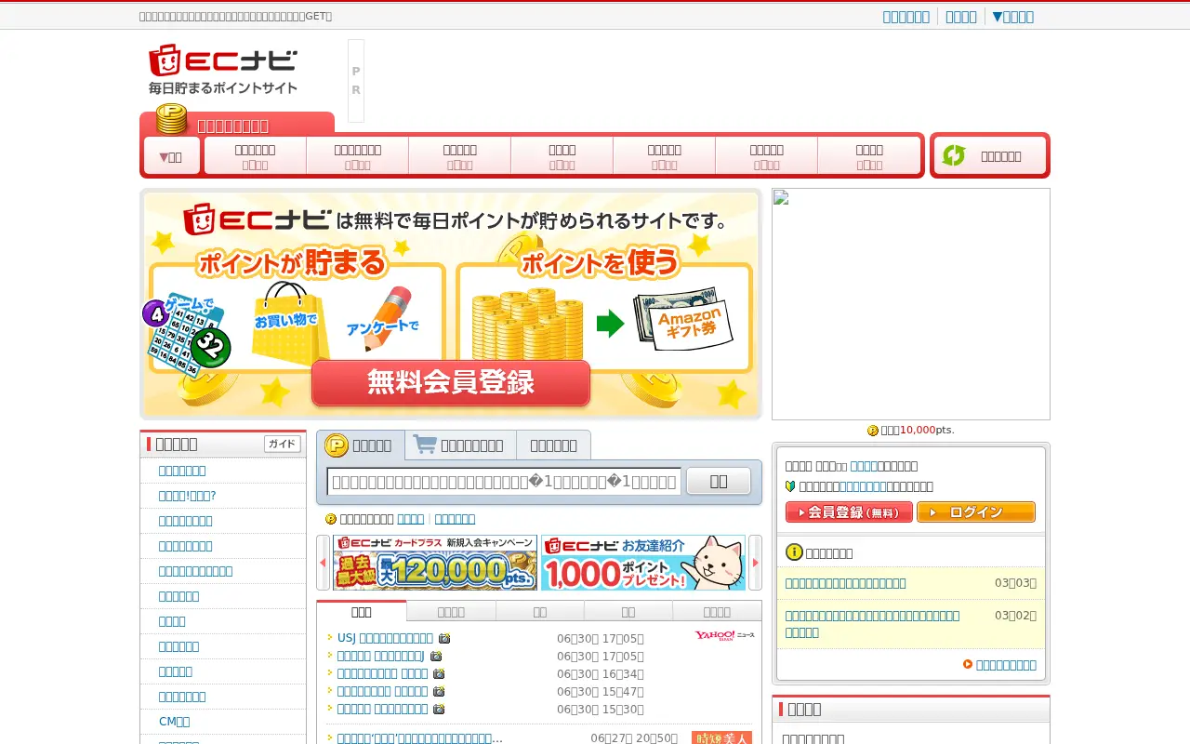Click the gold P coin on the search tab
The image size is (1190, 744).
click(337, 445)
